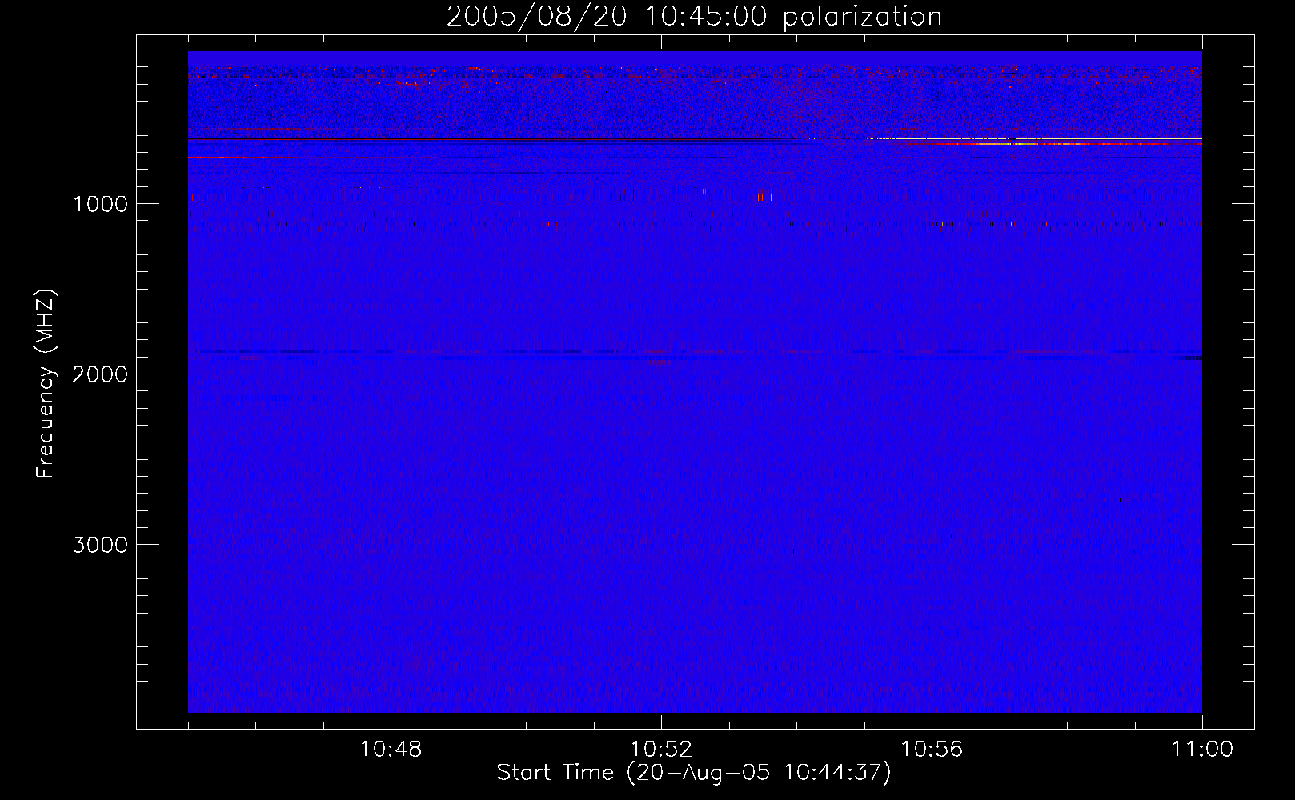Image resolution: width=1295 pixels, height=800 pixels.
Task: Click the '2000' frequency tick label
Action: [100, 374]
